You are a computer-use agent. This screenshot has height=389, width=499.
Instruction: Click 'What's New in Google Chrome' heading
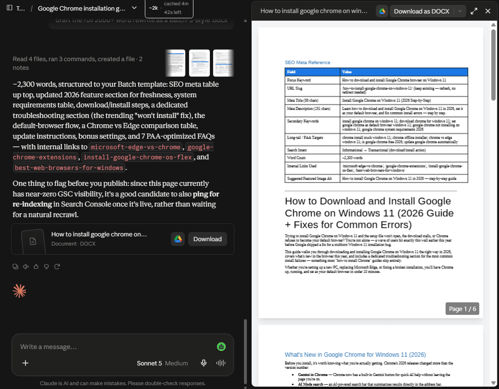click(355, 355)
